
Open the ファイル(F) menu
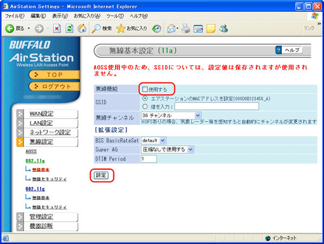click(x=15, y=16)
